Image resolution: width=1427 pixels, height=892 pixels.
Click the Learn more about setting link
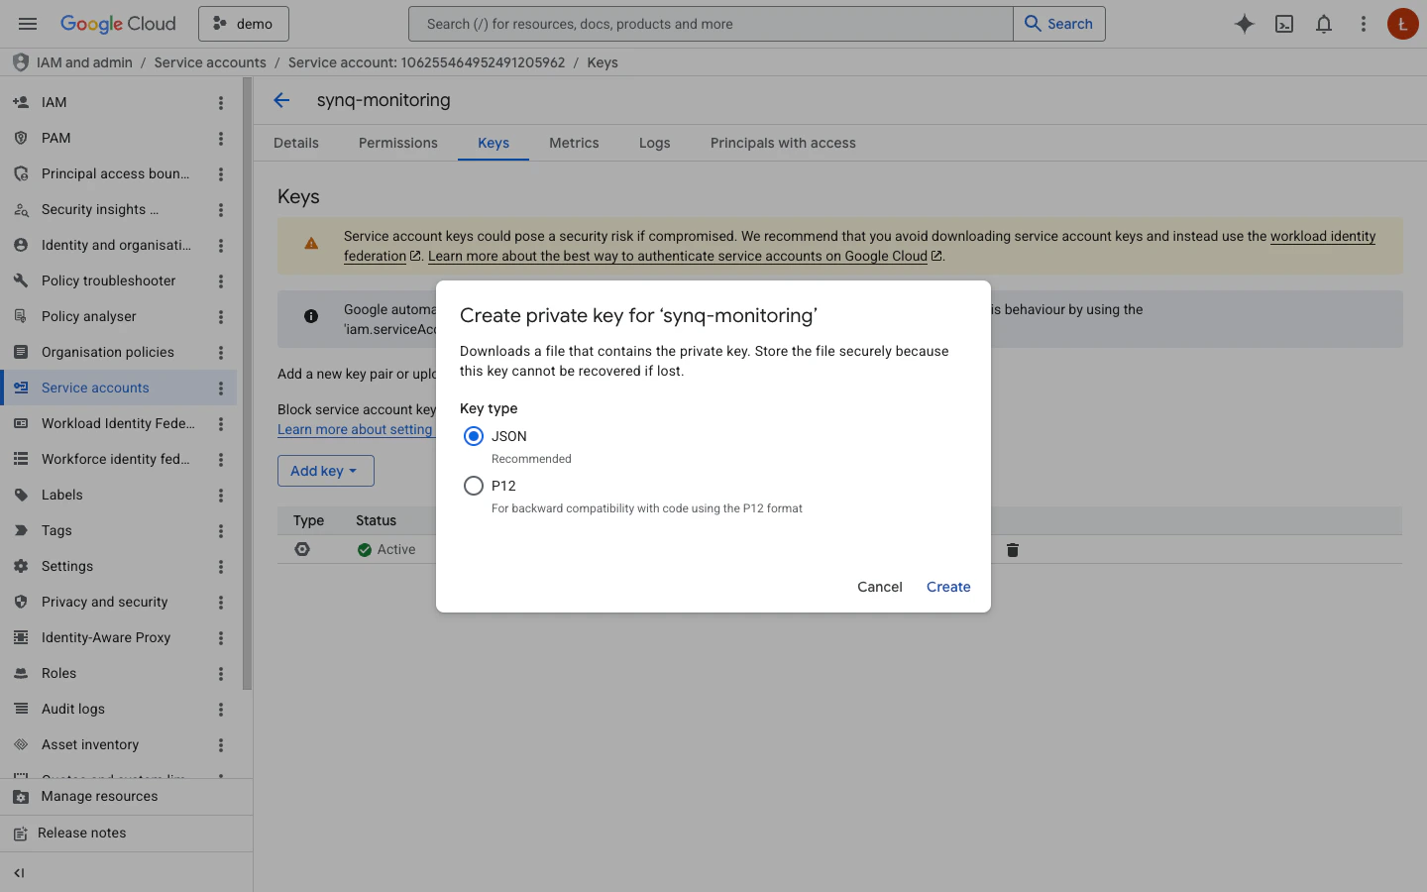tap(355, 429)
